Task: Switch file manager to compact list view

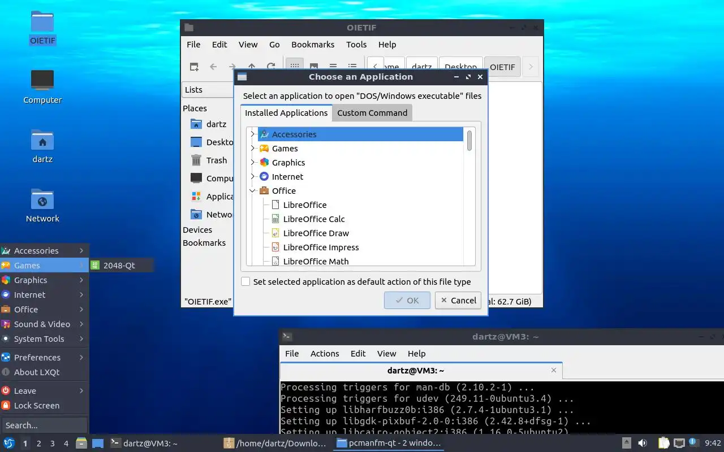Action: point(333,67)
